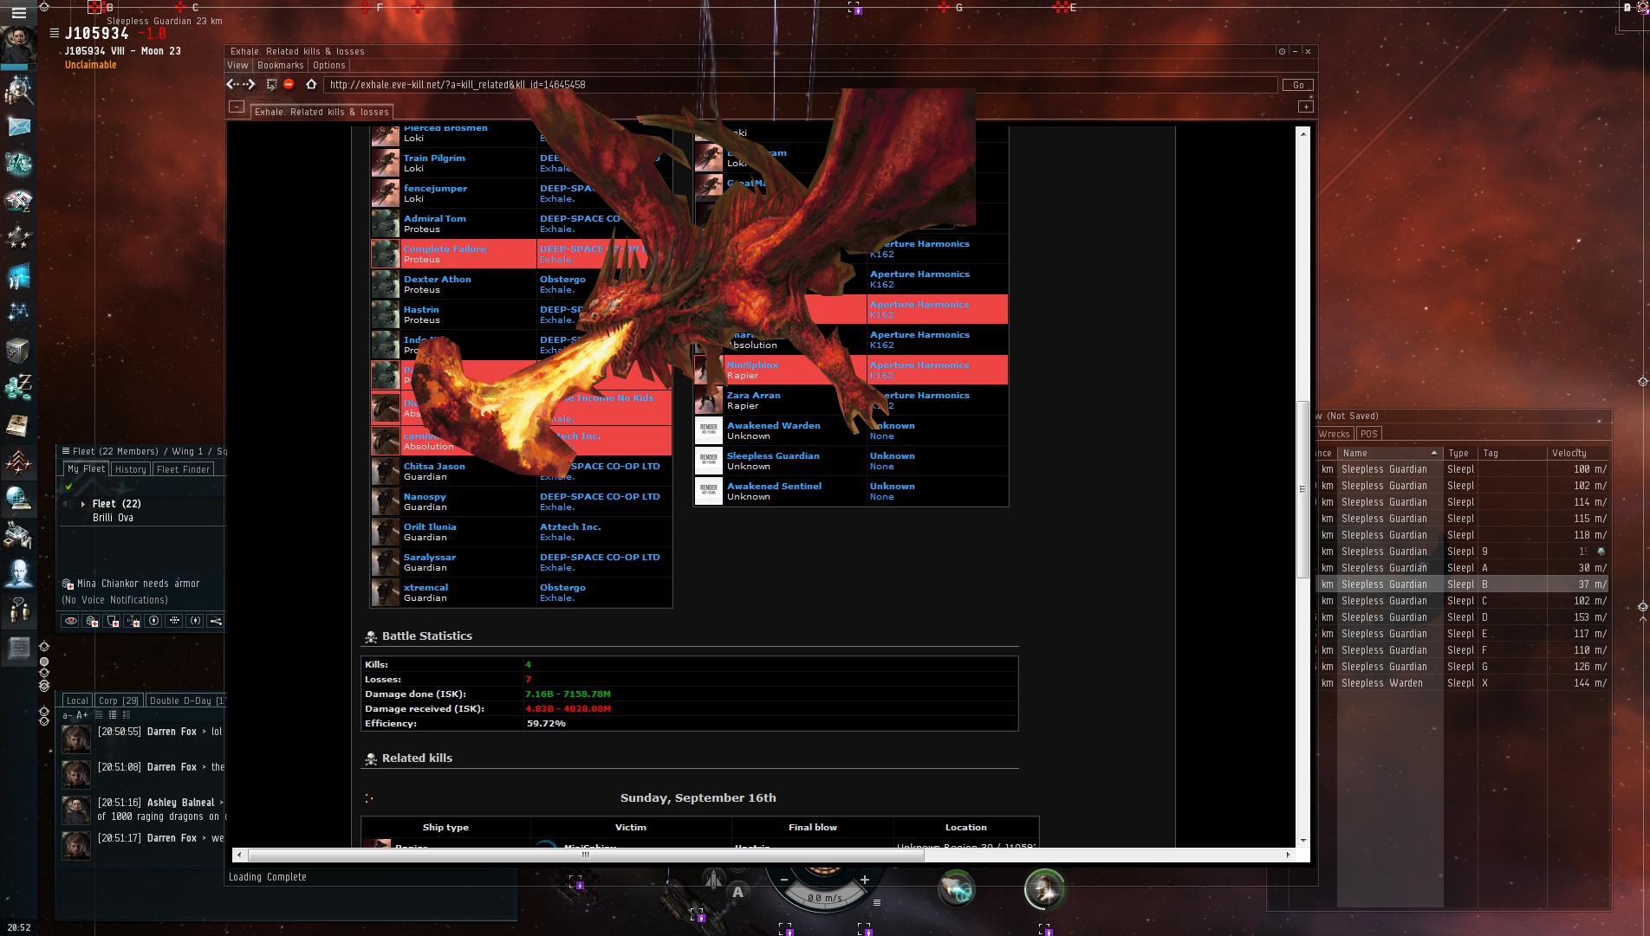The width and height of the screenshot is (1650, 936).
Task: Click the browser horizontal scrollbar thumb
Action: tap(586, 855)
